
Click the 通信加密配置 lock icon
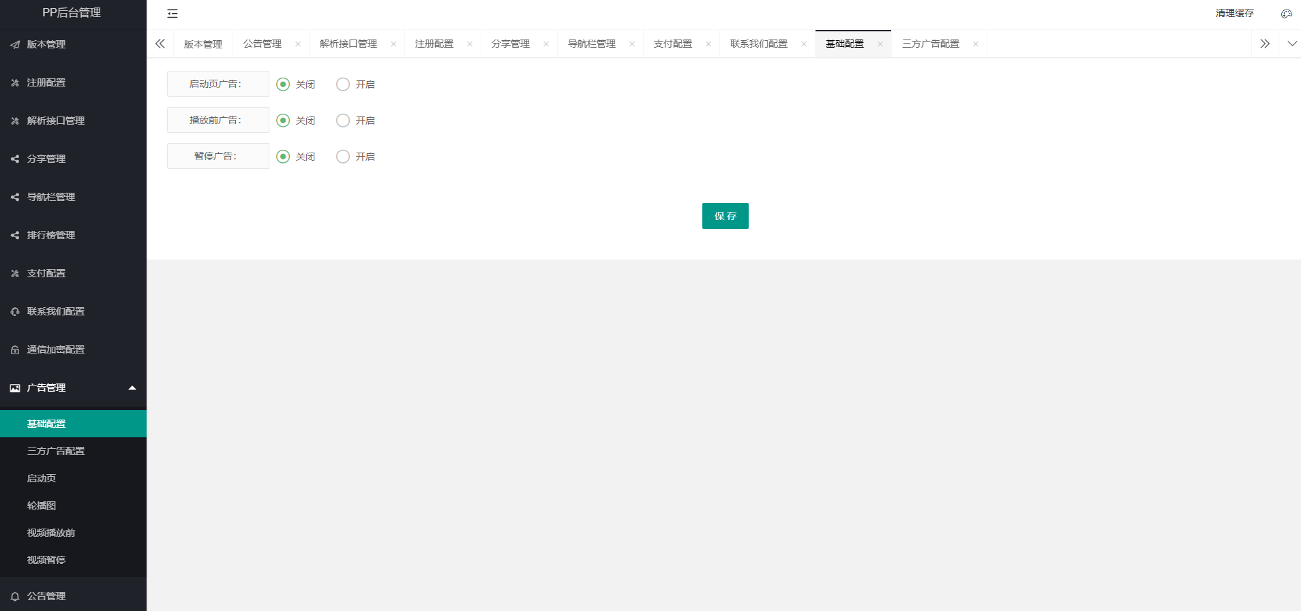(x=15, y=349)
